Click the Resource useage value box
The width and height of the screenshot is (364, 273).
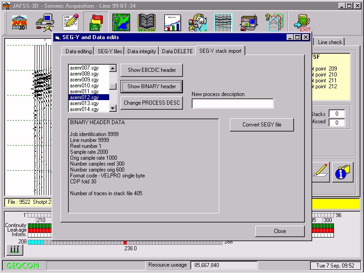[224, 265]
